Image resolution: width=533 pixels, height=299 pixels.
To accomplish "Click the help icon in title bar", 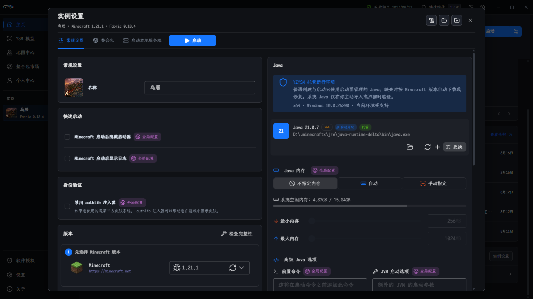I will [x=482, y=7].
